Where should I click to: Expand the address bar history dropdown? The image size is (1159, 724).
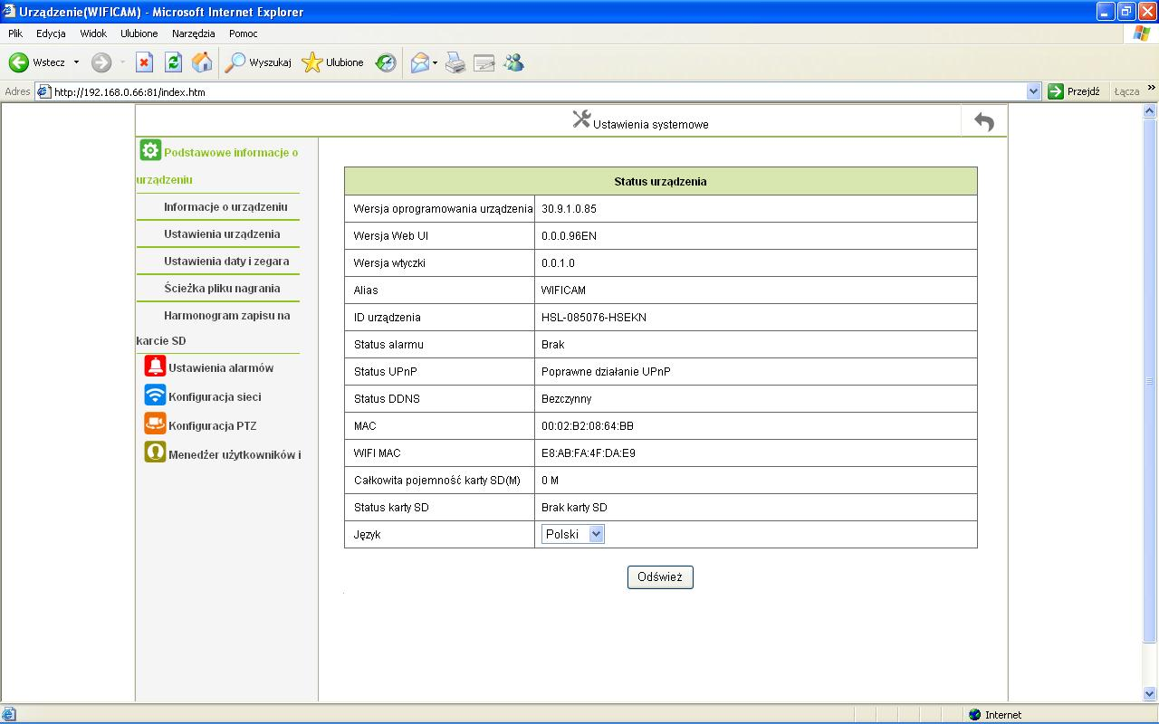tap(1034, 91)
